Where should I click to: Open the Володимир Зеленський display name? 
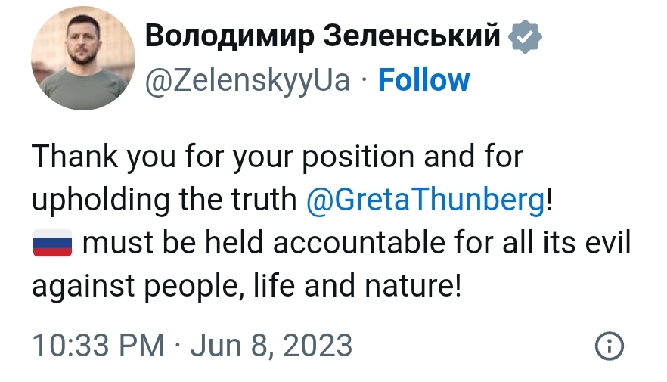click(321, 35)
